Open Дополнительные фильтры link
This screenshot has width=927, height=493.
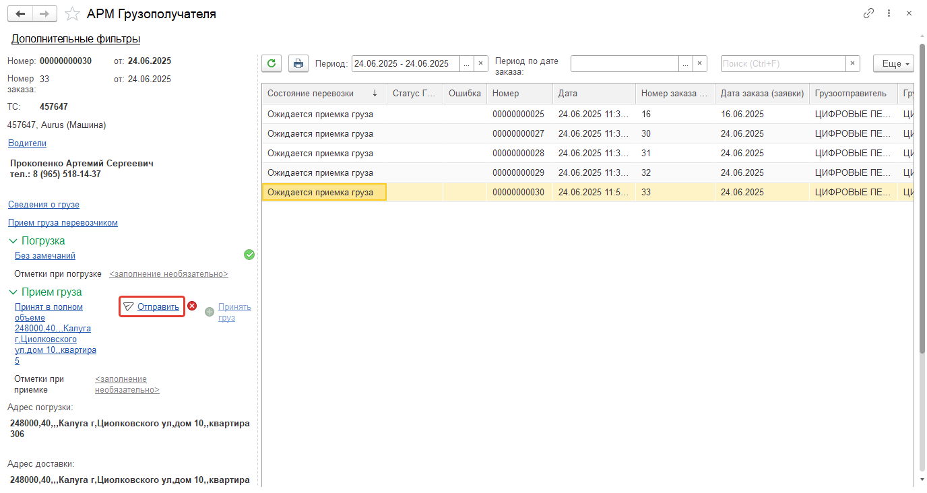coord(75,39)
